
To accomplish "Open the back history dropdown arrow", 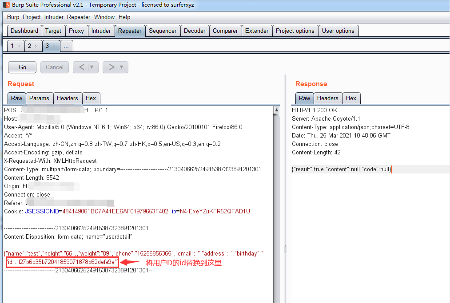I will 92,67.
